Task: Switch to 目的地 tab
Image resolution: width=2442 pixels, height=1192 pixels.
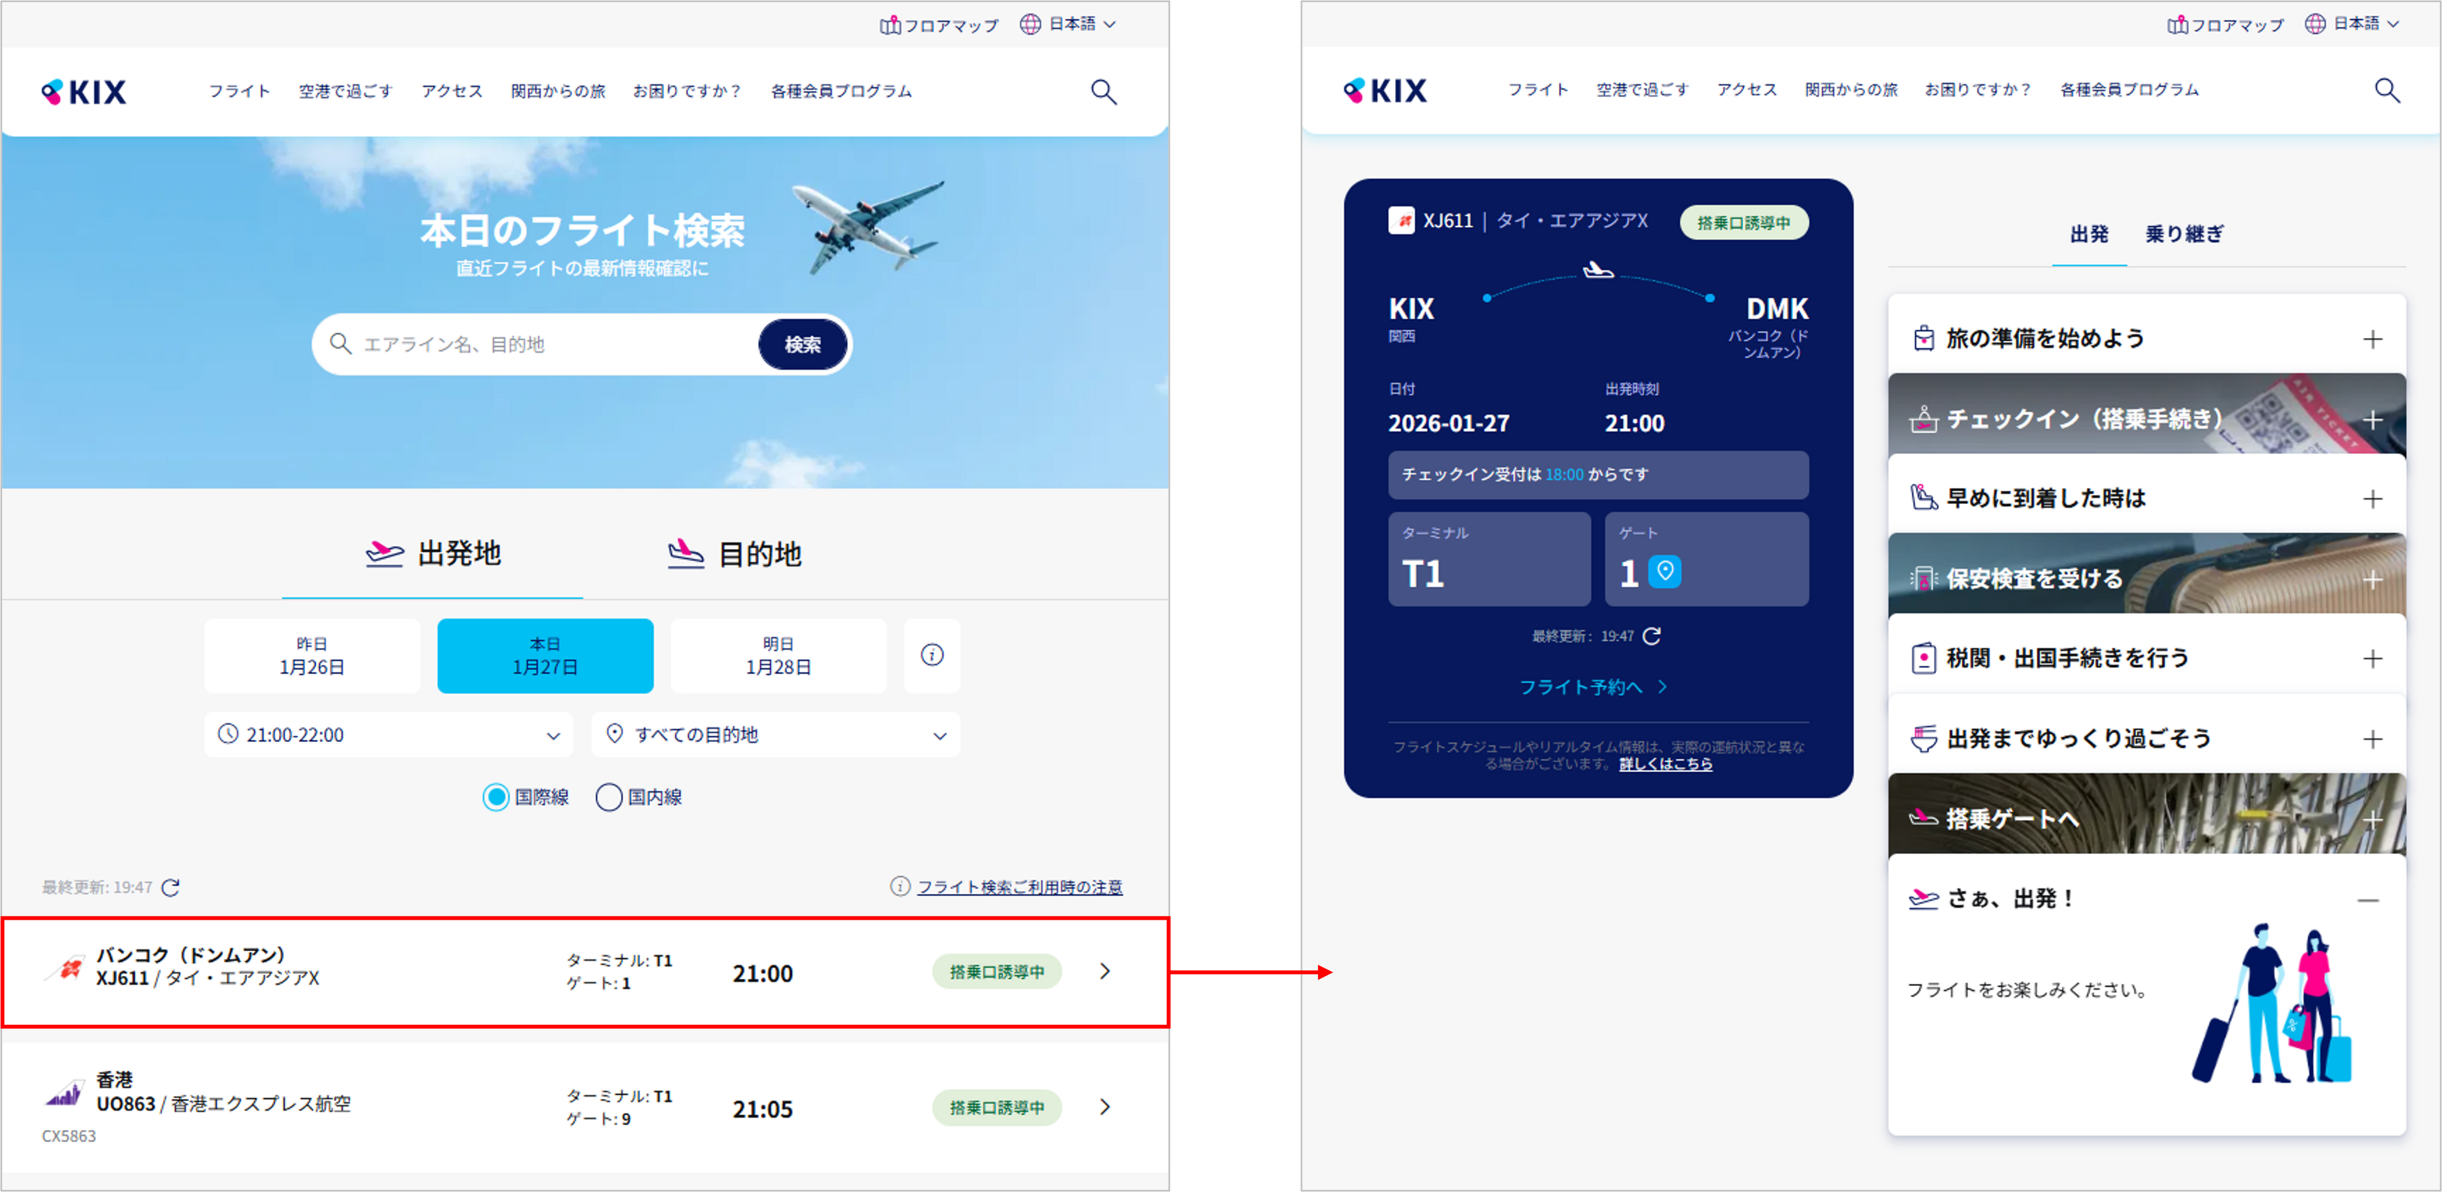Action: click(x=734, y=554)
